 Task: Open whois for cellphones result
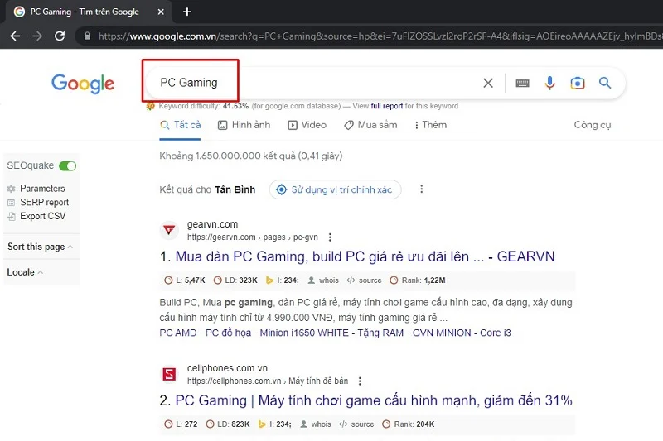pyautogui.click(x=316, y=424)
